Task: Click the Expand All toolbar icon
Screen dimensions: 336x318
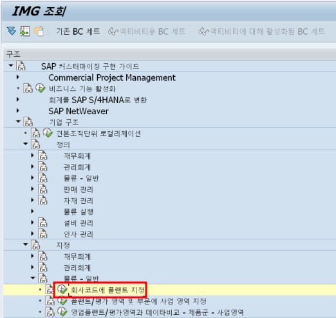Action: click(x=12, y=31)
